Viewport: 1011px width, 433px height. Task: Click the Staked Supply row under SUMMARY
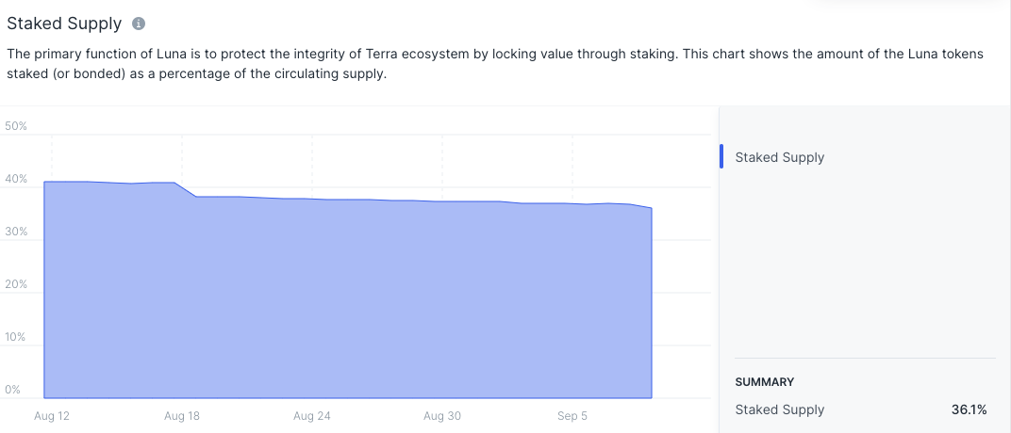861,409
